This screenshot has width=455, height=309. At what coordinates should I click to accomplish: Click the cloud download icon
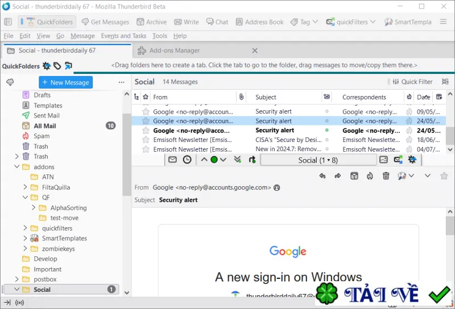point(10,82)
